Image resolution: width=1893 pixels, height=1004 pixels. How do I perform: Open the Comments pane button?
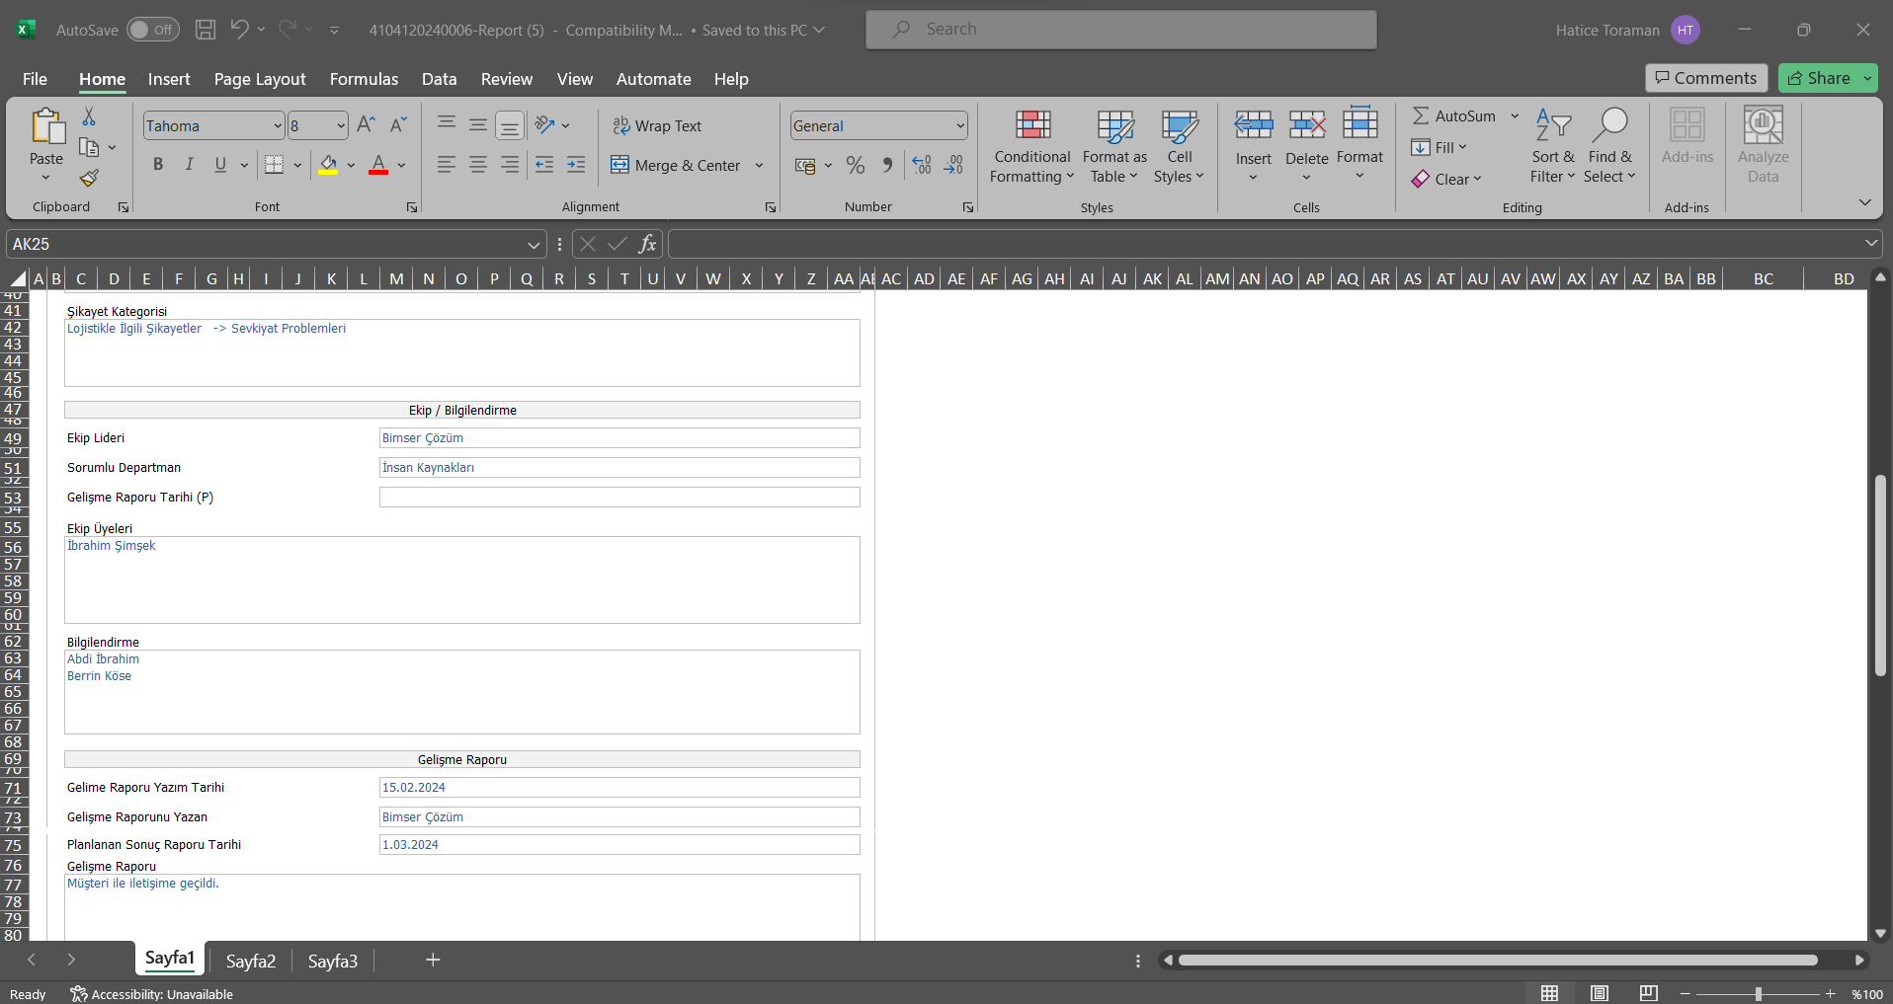pyautogui.click(x=1706, y=78)
